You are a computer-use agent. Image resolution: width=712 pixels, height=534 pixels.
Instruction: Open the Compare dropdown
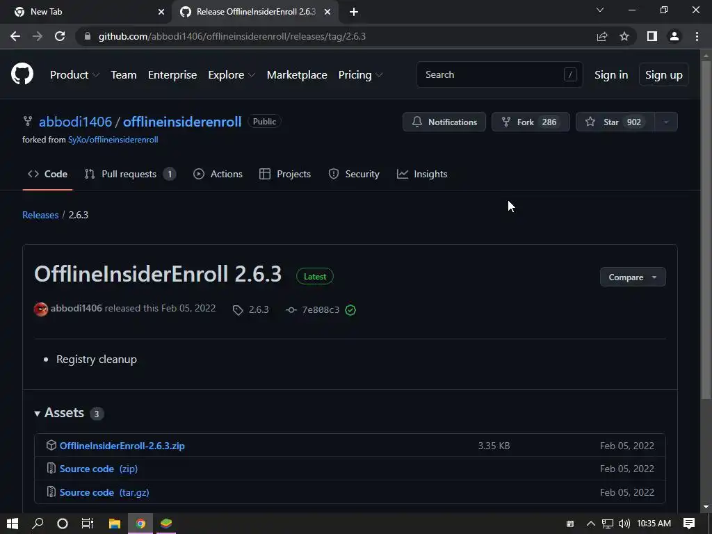pyautogui.click(x=633, y=277)
